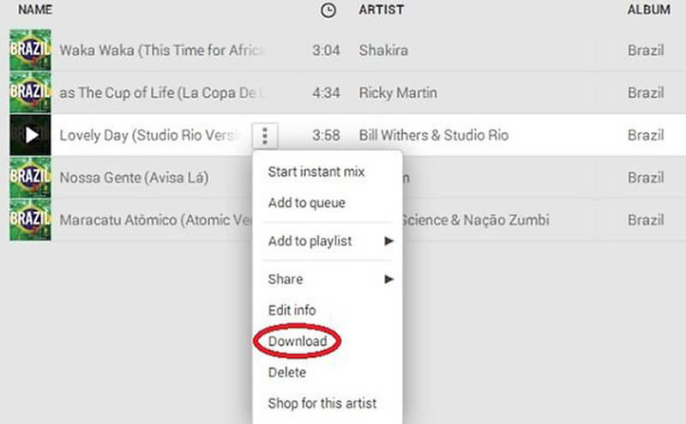This screenshot has height=424, width=686.
Task: Sort by the ARTIST column header
Action: click(x=382, y=10)
